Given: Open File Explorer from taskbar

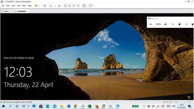Looking at the screenshot, I should [62, 106].
